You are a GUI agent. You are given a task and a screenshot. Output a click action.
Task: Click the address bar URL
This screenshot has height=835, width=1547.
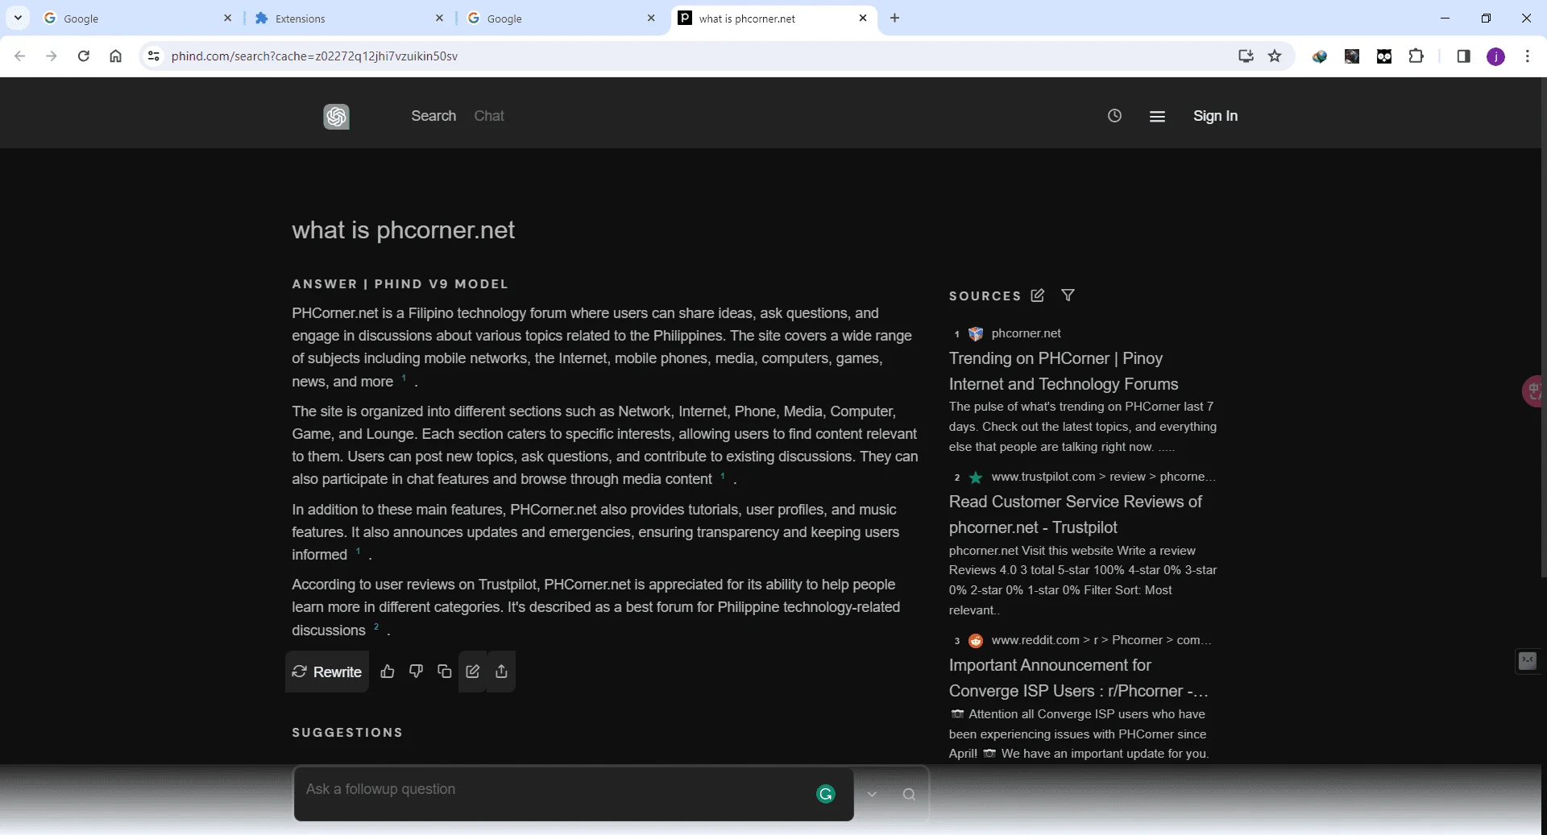click(314, 56)
